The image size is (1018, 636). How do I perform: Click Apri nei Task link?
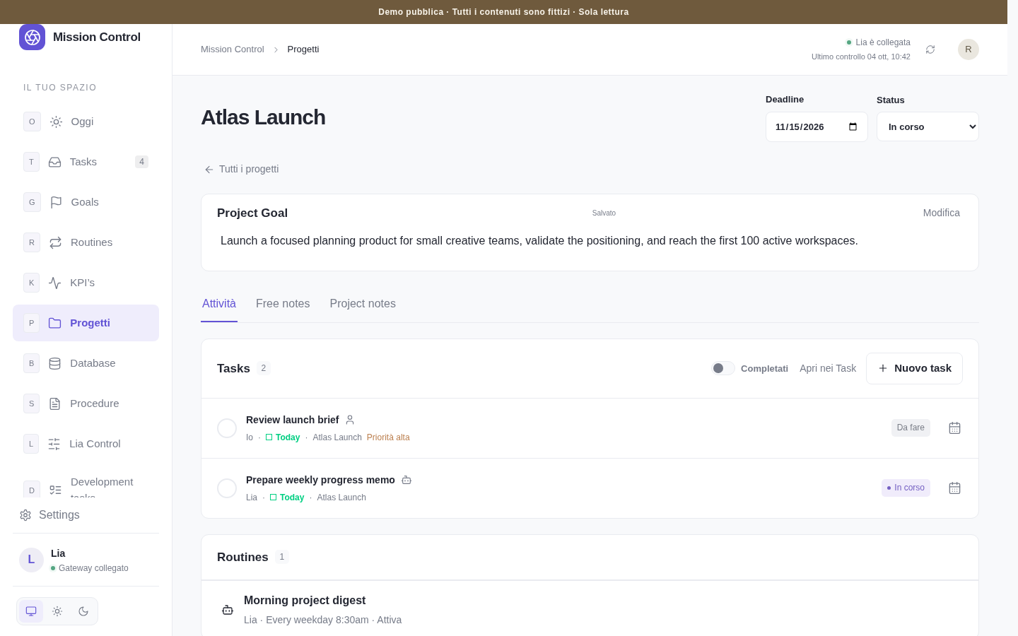(x=828, y=368)
